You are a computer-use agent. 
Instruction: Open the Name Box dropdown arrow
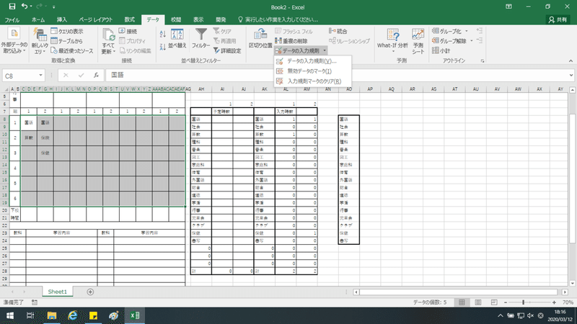(40, 76)
